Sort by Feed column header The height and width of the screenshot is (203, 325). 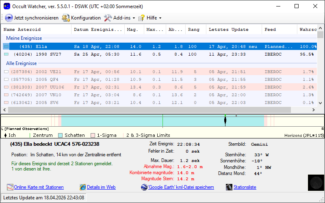coord(279,29)
